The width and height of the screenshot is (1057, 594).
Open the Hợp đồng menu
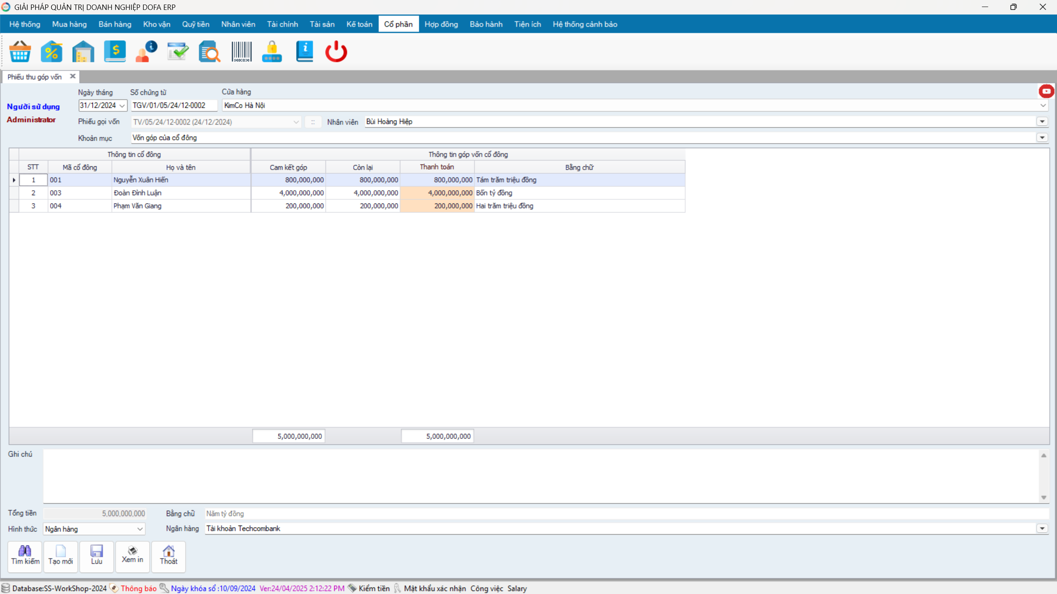click(x=441, y=24)
